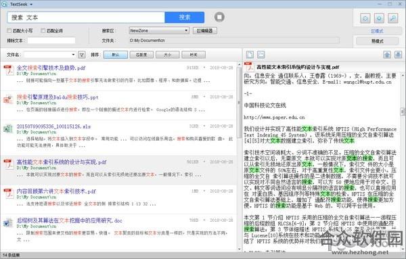Image resolution: width=406 pixels, height=259 pixels.
Task: Click 中国科技论文在线 line in preview
Action: [x=265, y=105]
